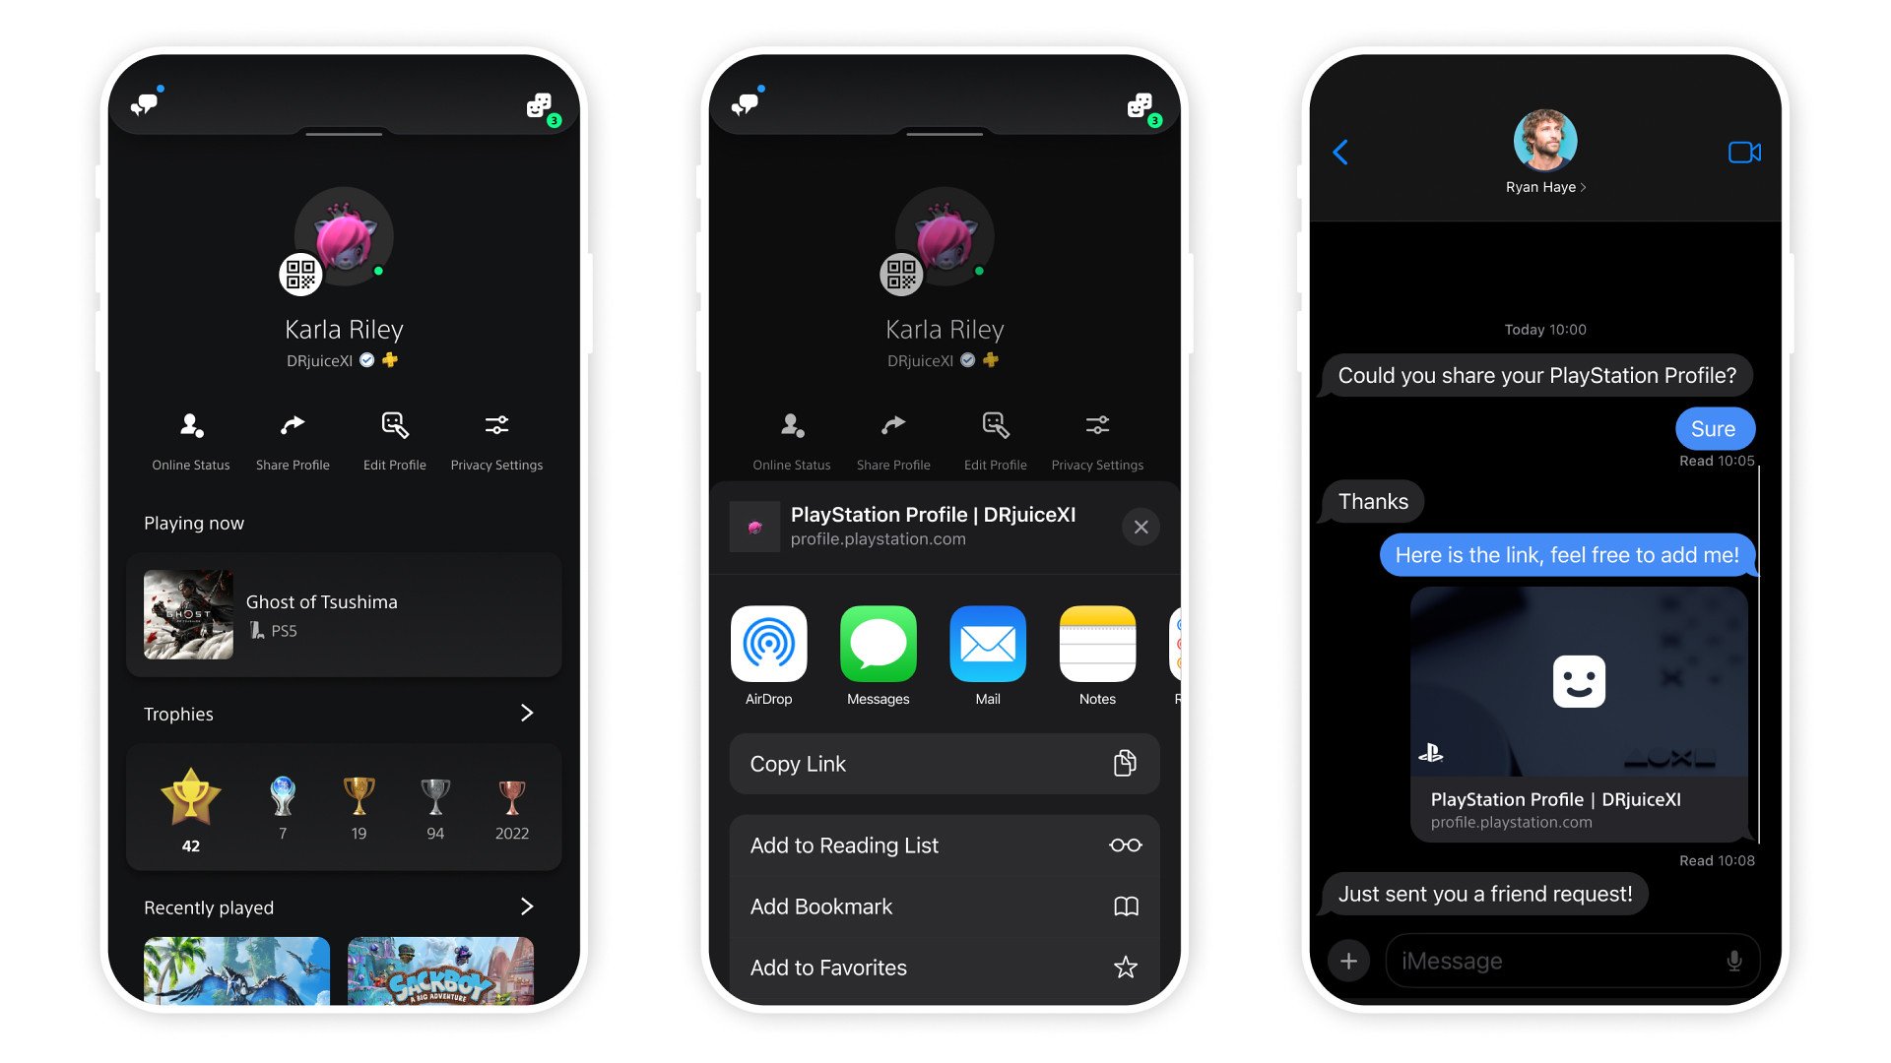The height and width of the screenshot is (1063, 1891).
Task: Close the PlayStation Profile share sheet
Action: click(x=1139, y=526)
